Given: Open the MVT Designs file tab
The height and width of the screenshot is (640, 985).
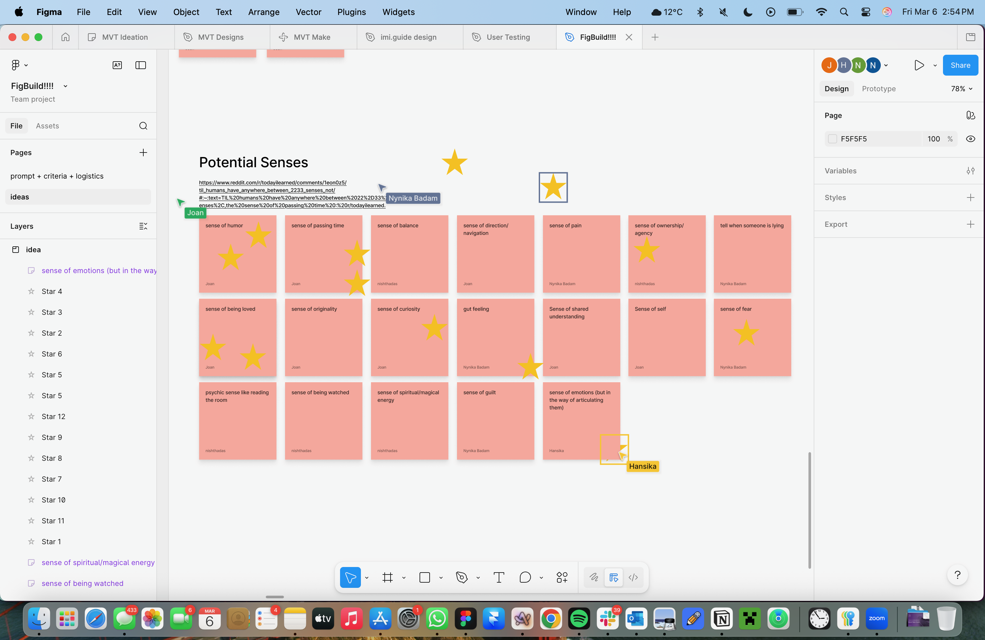Looking at the screenshot, I should coord(221,37).
